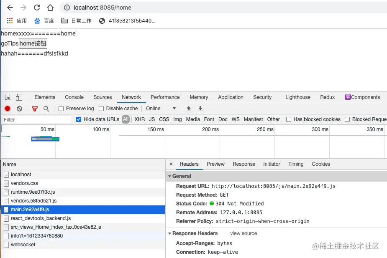Image resolution: width=387 pixels, height=258 pixels.
Task: Uncheck Hide data URLs
Action: pyautogui.click(x=79, y=119)
